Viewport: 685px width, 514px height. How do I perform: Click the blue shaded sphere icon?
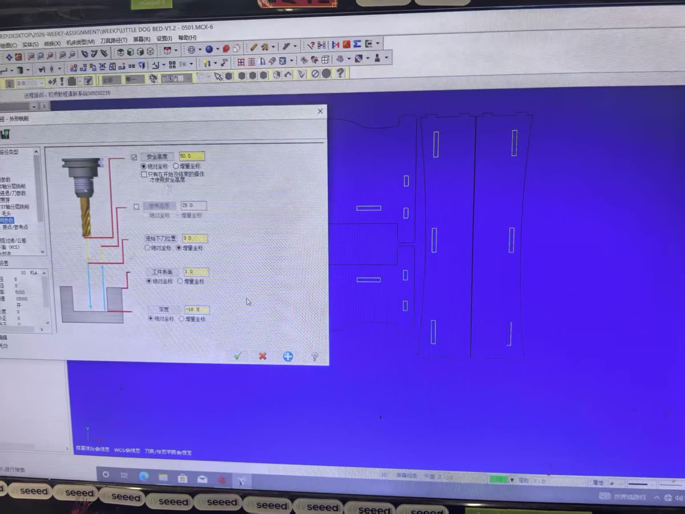coord(209,49)
